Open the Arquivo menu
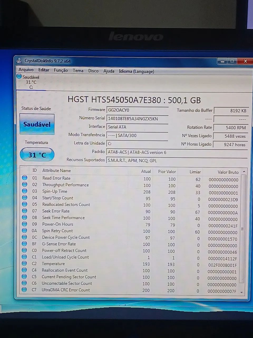Screen dimensions: 253x338 tap(26, 70)
